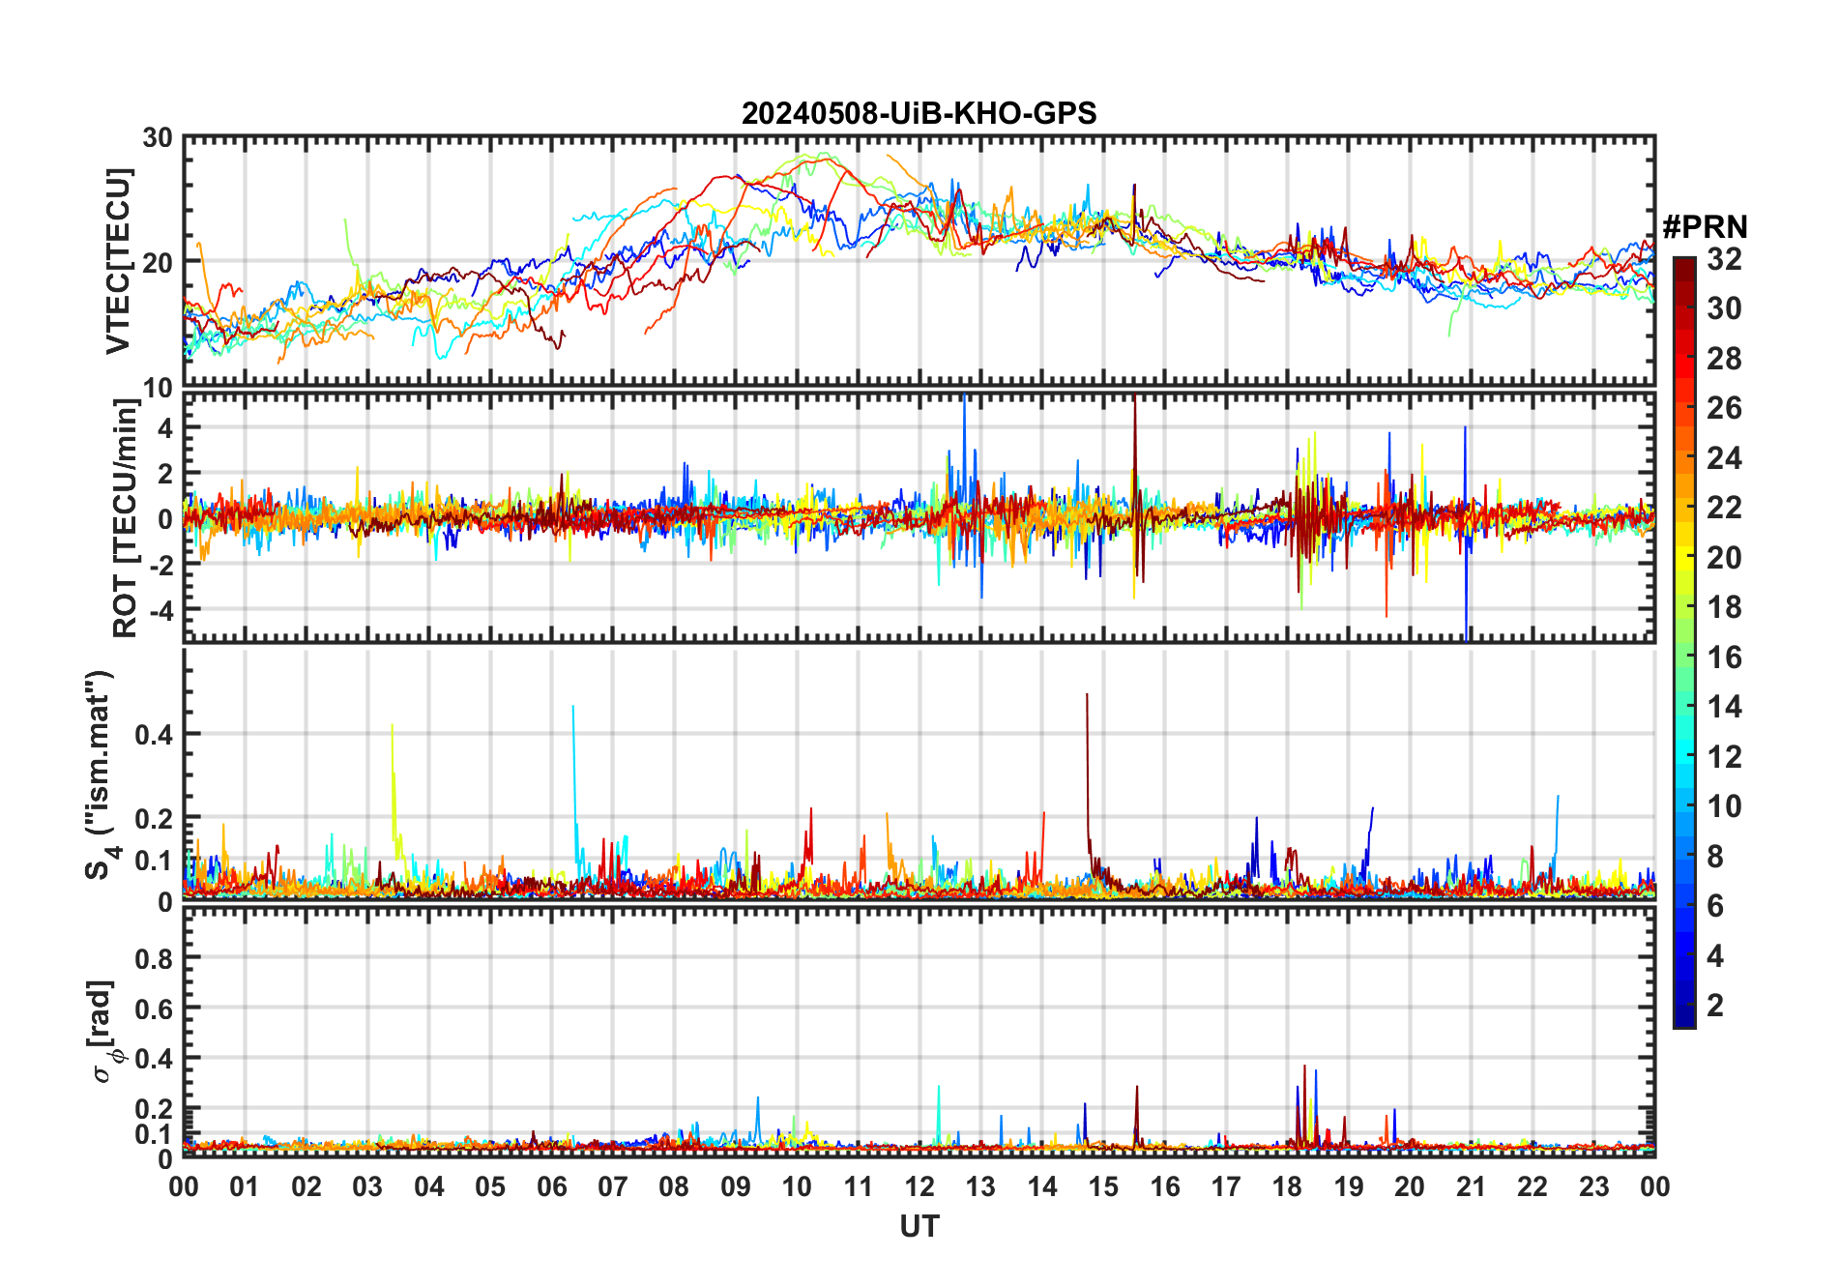1839x1286 pixels.
Task: Click UT x-axis hour label "07"
Action: pyautogui.click(x=613, y=1186)
